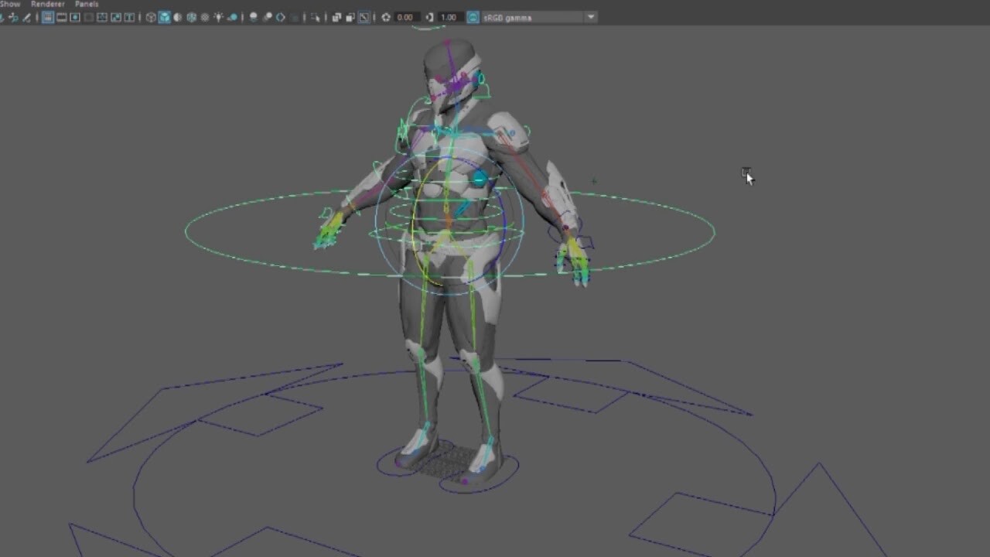
Task: Toggle wireframe display mode
Action: click(150, 16)
